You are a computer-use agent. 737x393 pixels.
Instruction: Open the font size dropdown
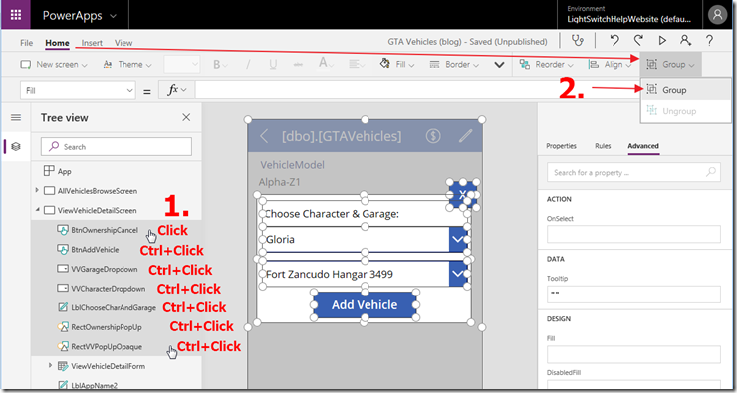(182, 65)
